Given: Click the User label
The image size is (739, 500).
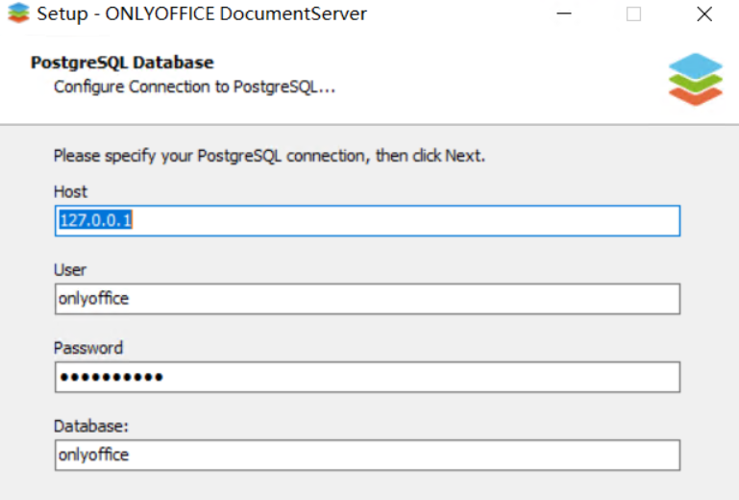Looking at the screenshot, I should (x=70, y=270).
